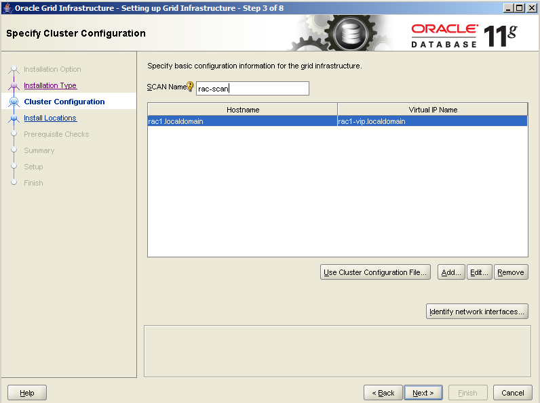Maximize the installer window
The image size is (540, 403).
click(x=520, y=7)
